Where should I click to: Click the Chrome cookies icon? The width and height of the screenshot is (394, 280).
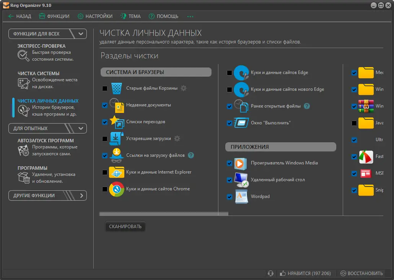tap(117, 189)
